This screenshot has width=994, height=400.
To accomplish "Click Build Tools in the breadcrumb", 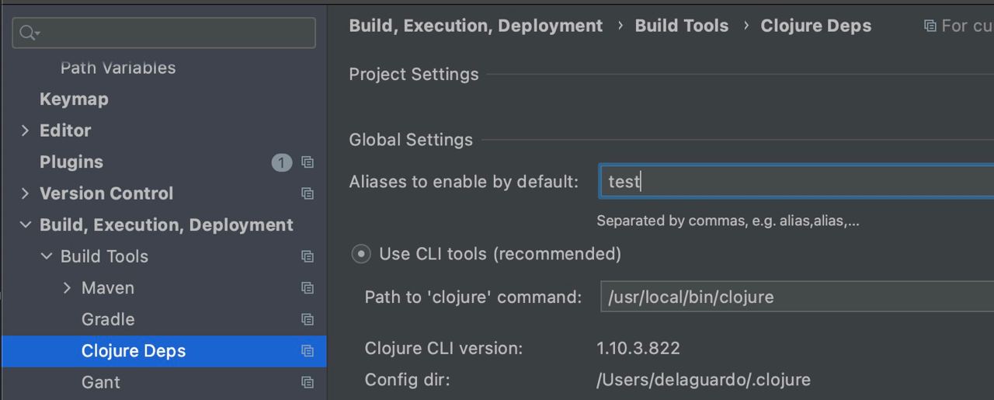I will pyautogui.click(x=681, y=26).
